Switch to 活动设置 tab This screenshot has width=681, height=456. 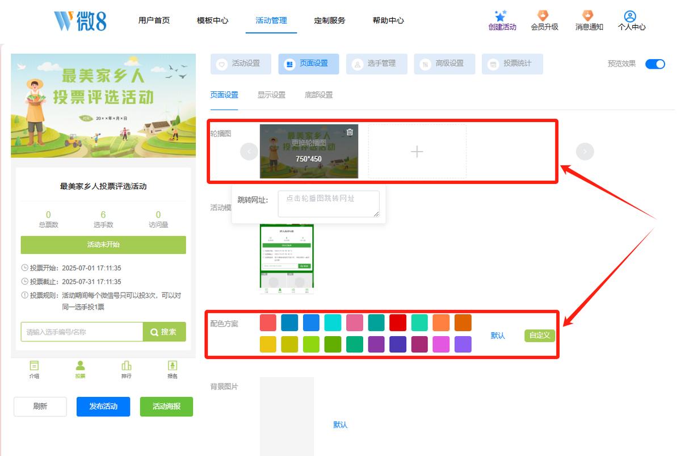[241, 64]
